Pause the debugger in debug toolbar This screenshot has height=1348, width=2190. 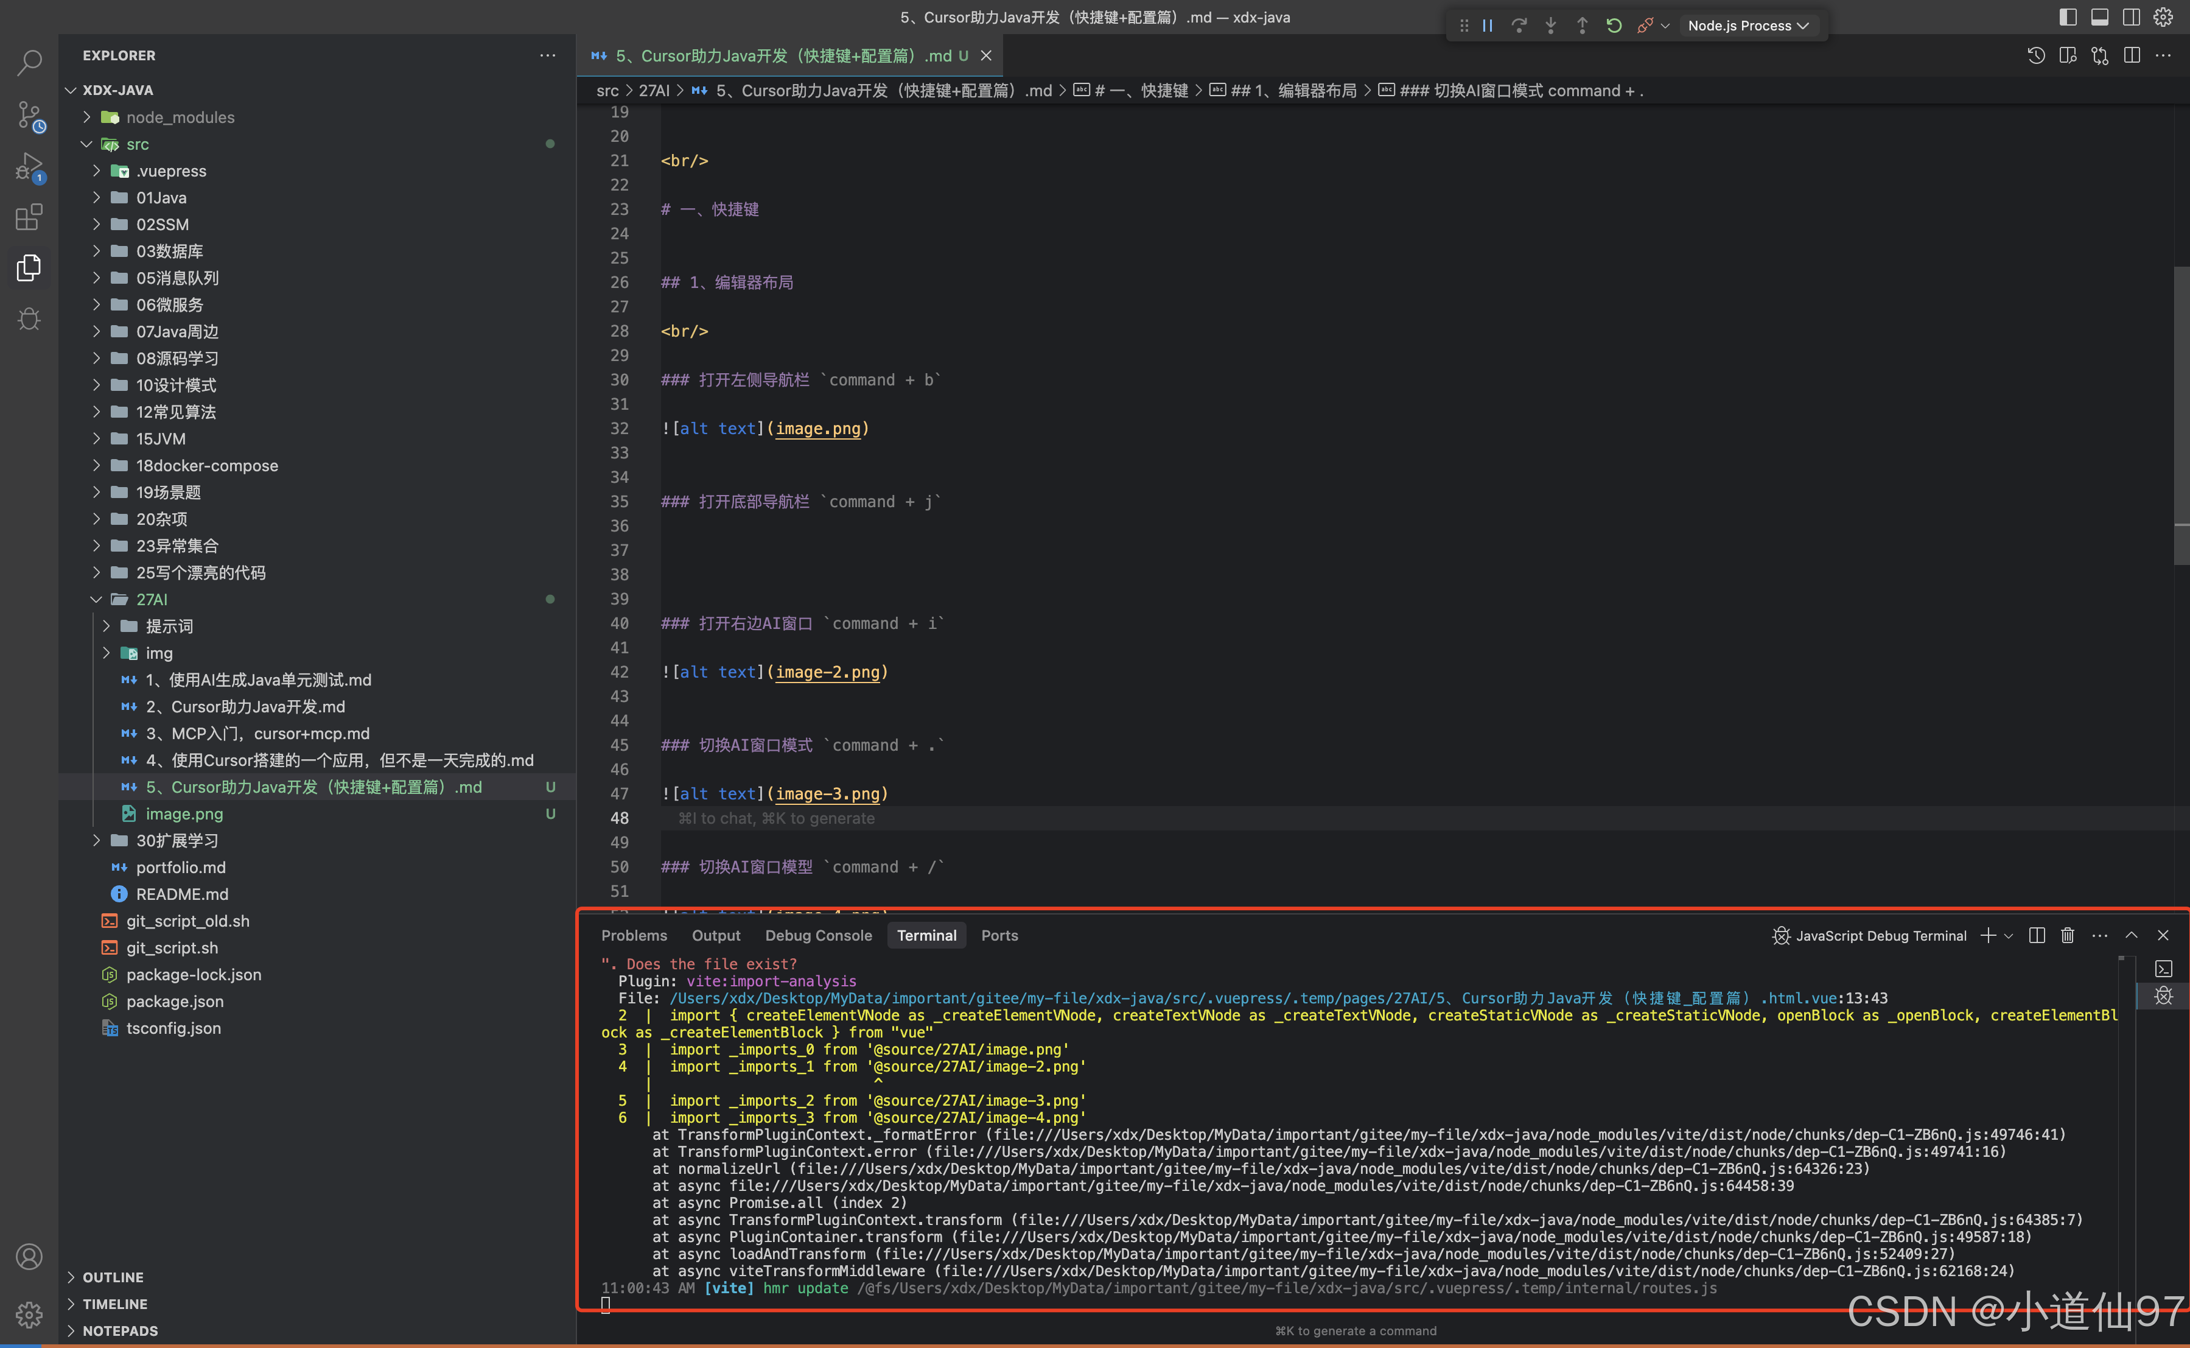click(x=1488, y=26)
